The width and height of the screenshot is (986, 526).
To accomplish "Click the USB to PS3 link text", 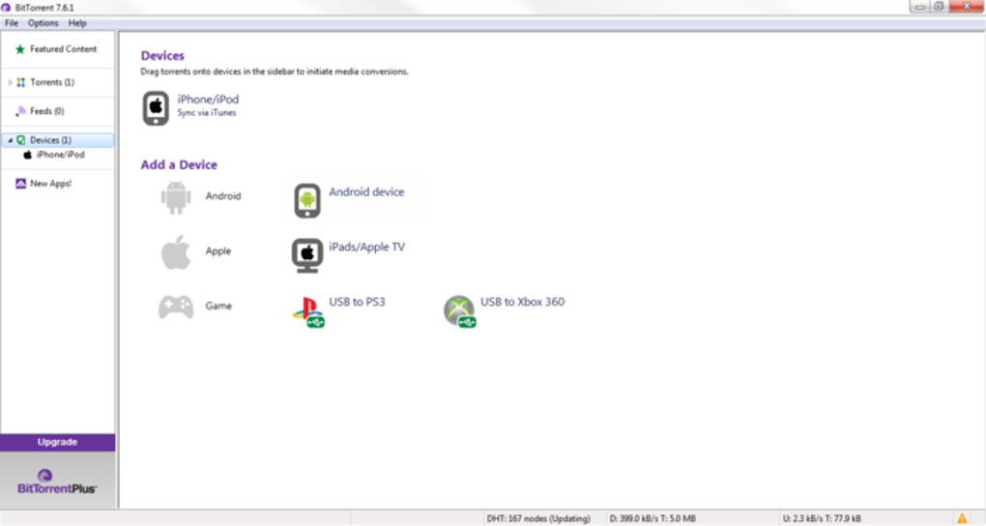I will tap(357, 302).
